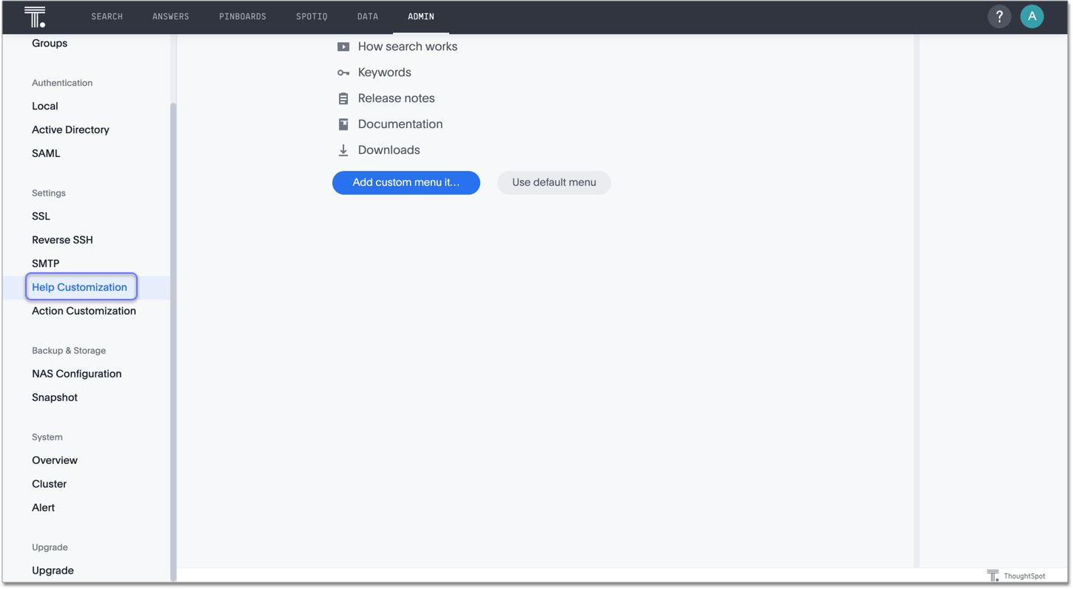Click the Release notes icon
This screenshot has height=589, width=1073.
[x=343, y=98]
